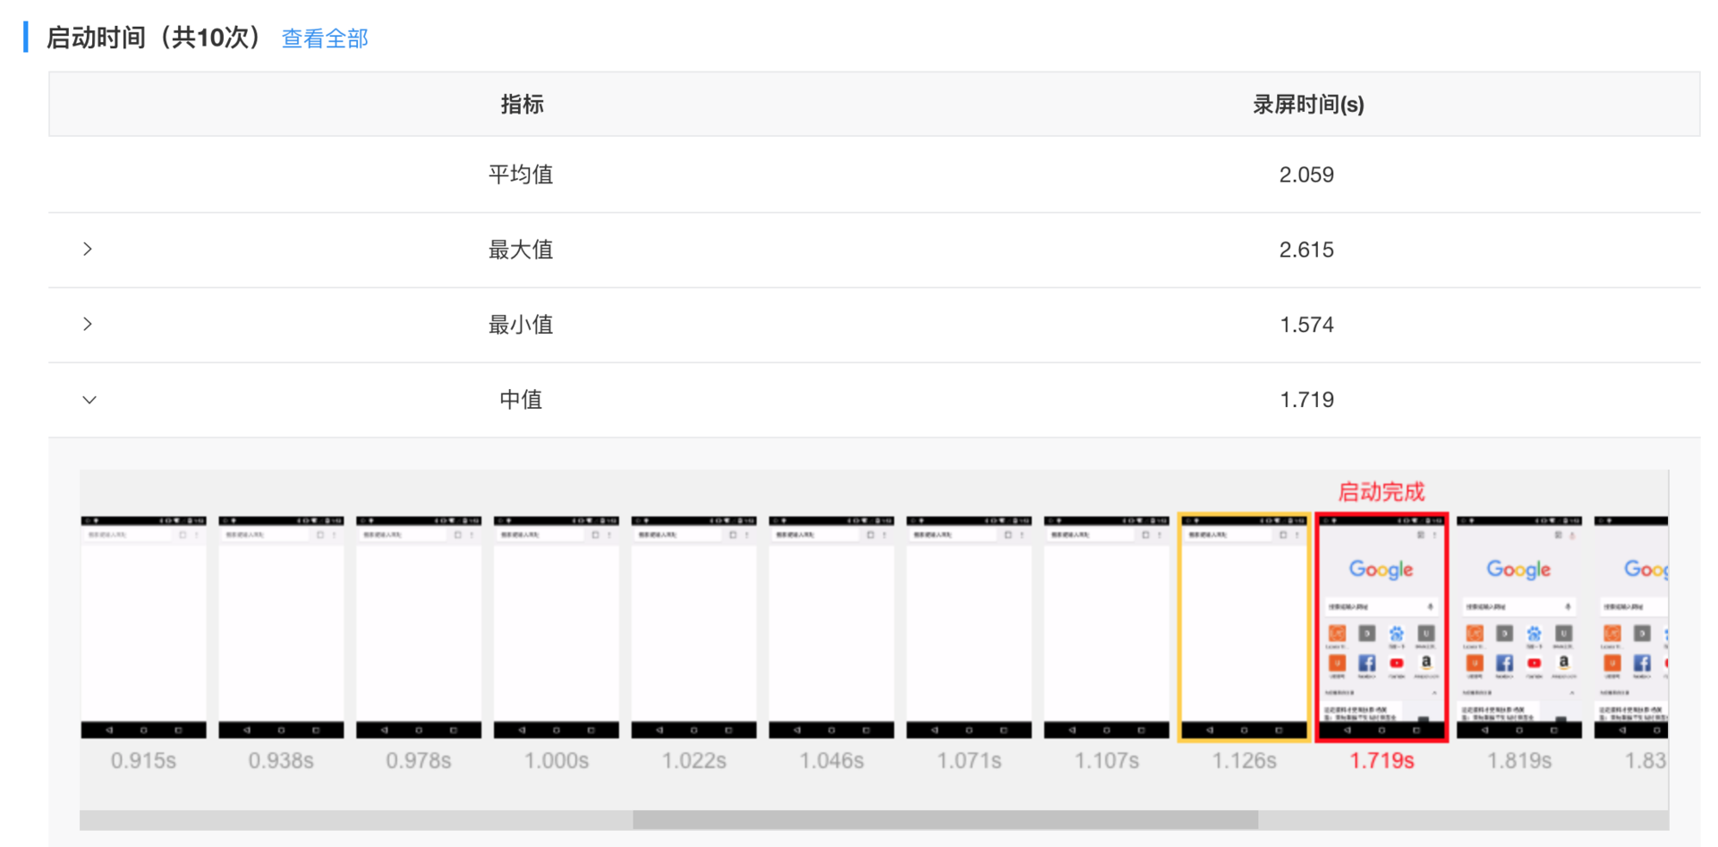The height and width of the screenshot is (847, 1718).
Task: Click the 指标 column header
Action: tap(522, 105)
